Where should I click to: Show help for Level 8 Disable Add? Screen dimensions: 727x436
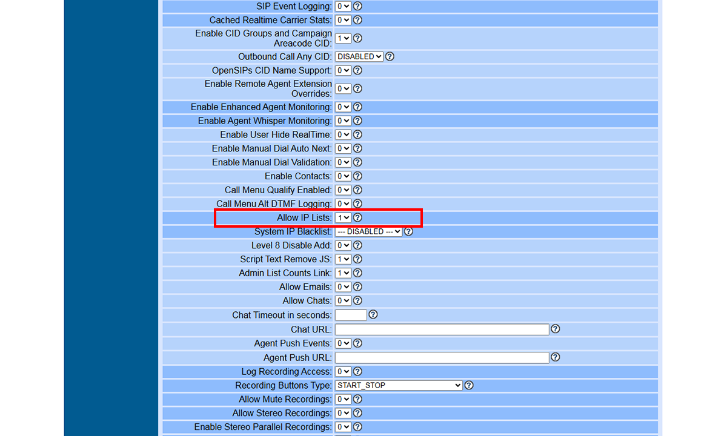[357, 245]
